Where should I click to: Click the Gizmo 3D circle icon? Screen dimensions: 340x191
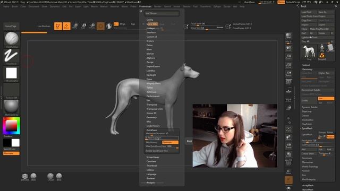pos(100,26)
